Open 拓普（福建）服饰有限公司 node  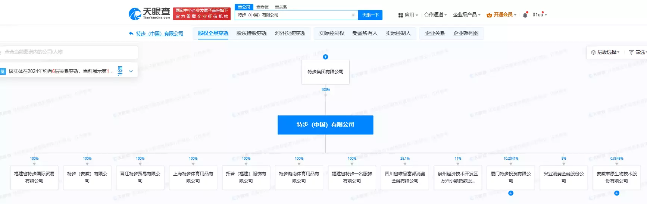pyautogui.click(x=246, y=178)
